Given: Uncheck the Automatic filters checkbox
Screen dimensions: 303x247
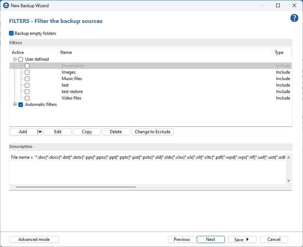Looking at the screenshot, I should pos(21,104).
